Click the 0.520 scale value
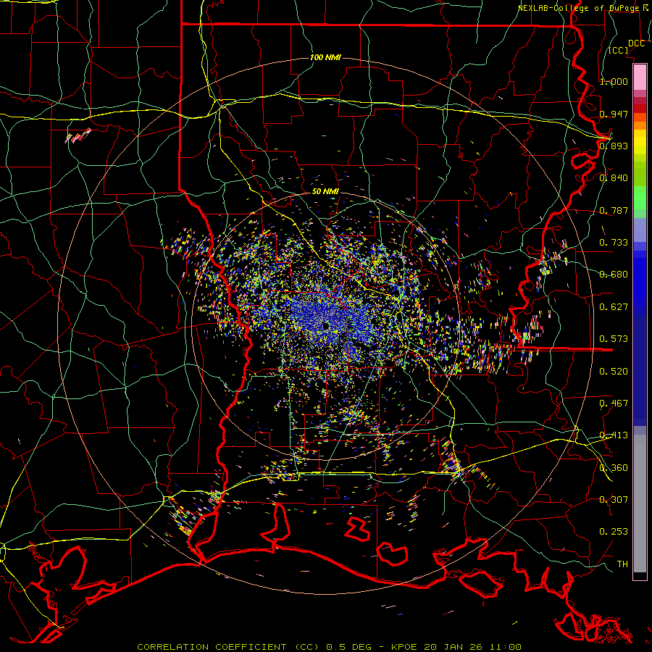652x652 pixels. click(x=614, y=372)
